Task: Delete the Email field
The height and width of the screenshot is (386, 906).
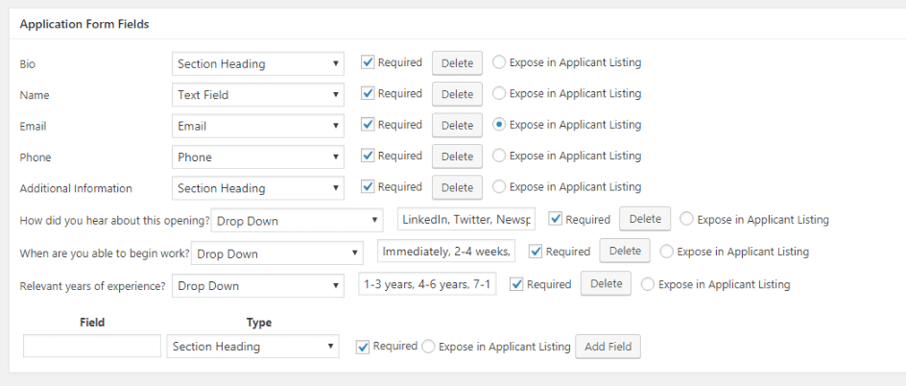Action: click(x=457, y=126)
